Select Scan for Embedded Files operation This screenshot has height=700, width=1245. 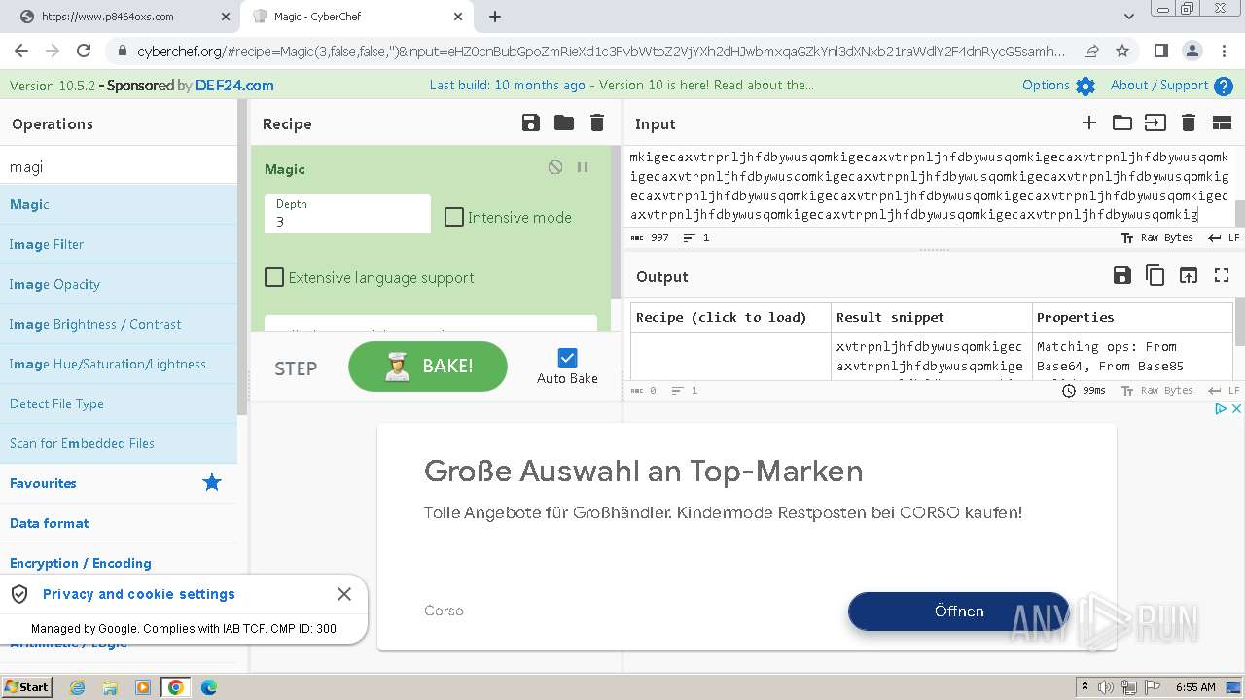click(119, 443)
